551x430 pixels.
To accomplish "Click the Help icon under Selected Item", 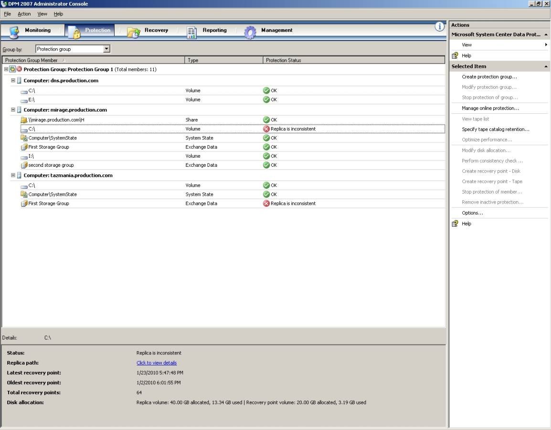I will click(455, 224).
